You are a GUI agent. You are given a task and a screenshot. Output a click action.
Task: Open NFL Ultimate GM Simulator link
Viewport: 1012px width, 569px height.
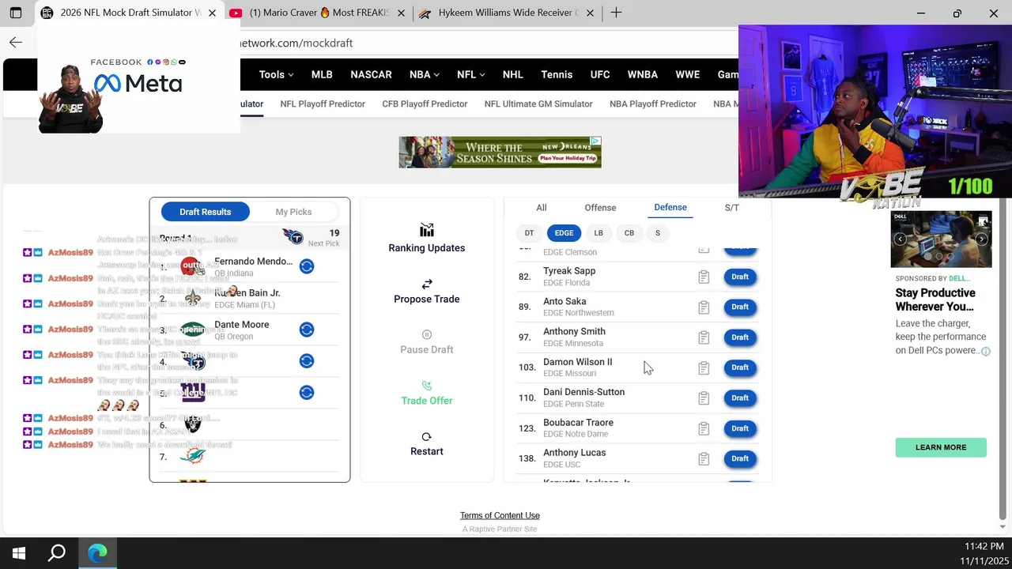pos(538,104)
